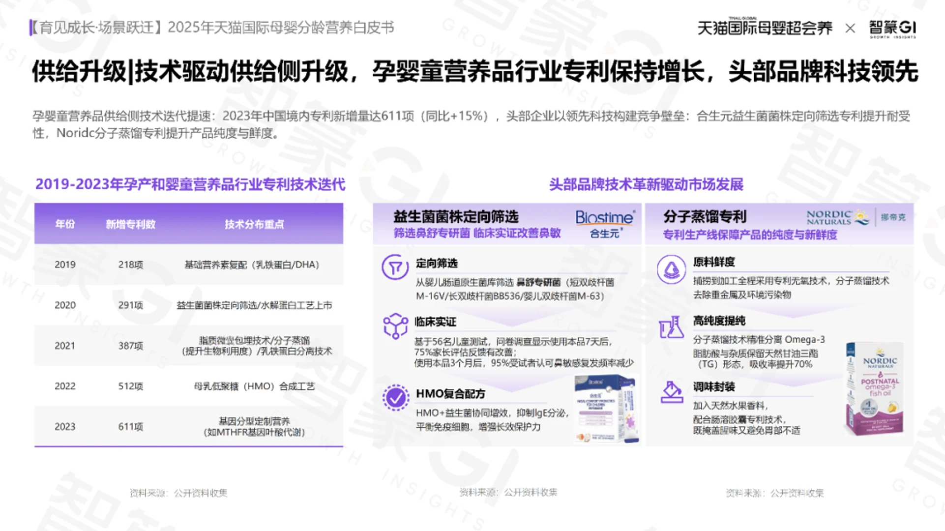Screen dimensions: 945x531
Task: Click the source note under the Nordic card
Action: (775, 493)
